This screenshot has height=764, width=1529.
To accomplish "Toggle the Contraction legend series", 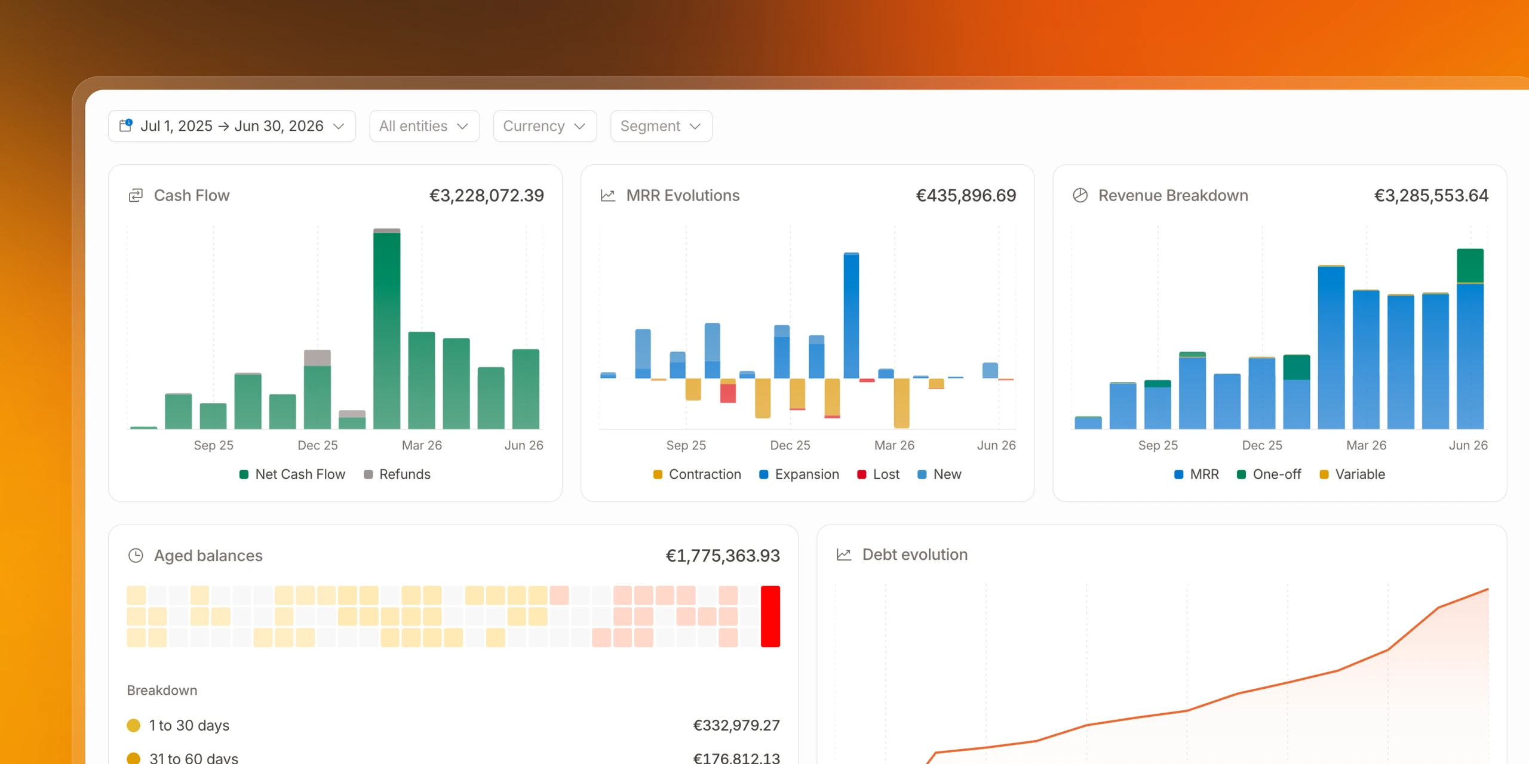I will click(x=697, y=475).
